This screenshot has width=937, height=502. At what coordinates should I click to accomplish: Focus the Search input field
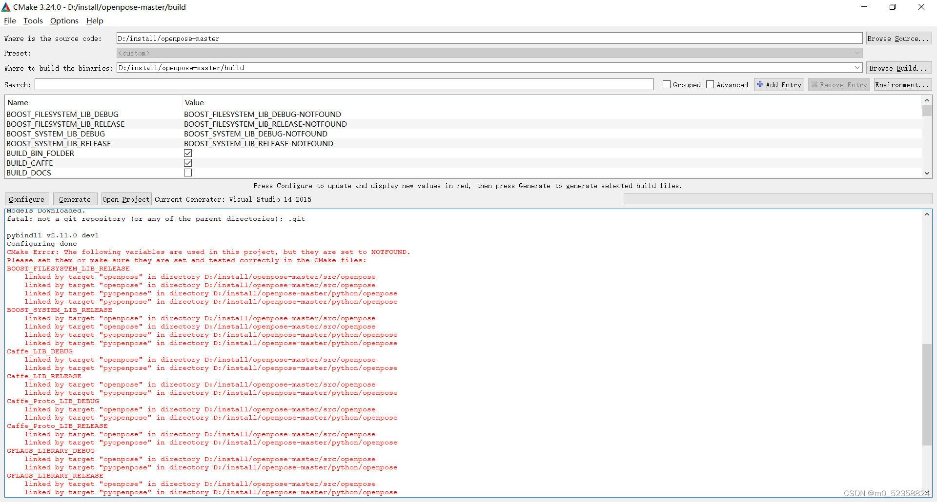[x=344, y=85]
